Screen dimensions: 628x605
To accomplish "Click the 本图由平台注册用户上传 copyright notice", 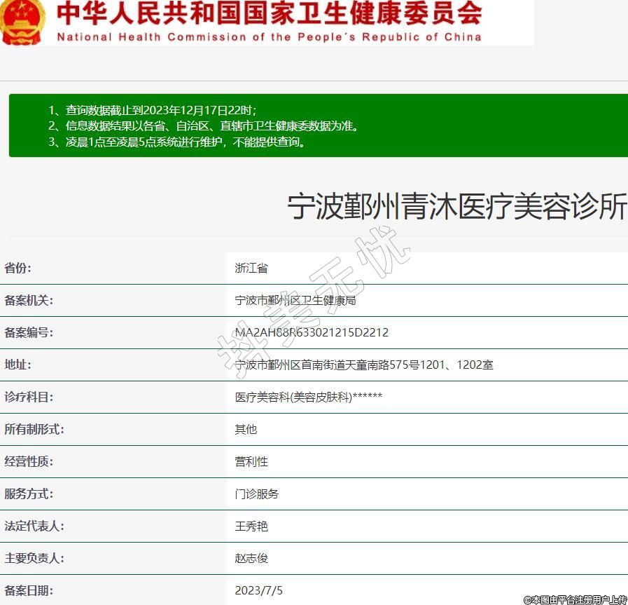I will (575, 599).
